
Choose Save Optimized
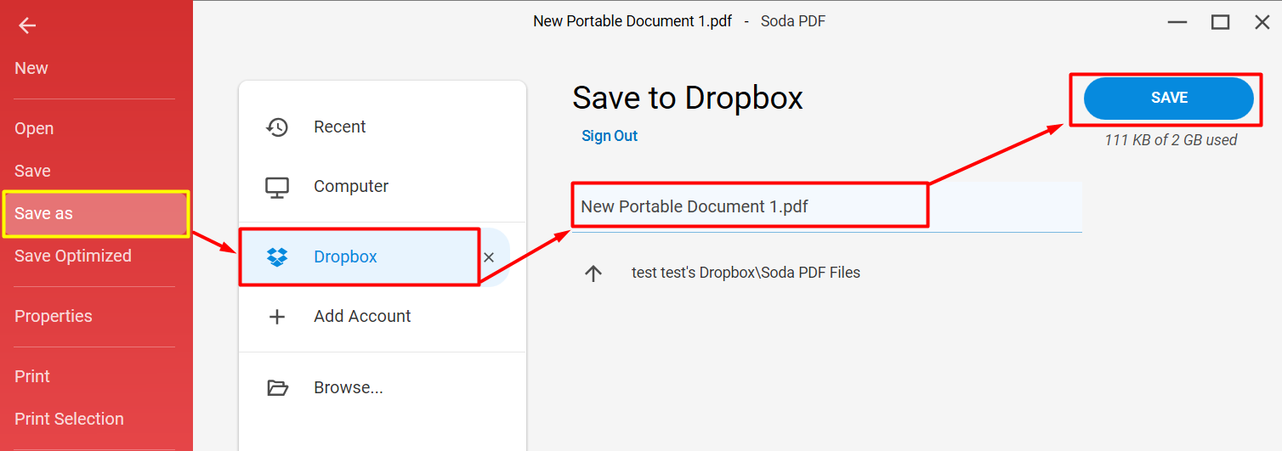73,256
